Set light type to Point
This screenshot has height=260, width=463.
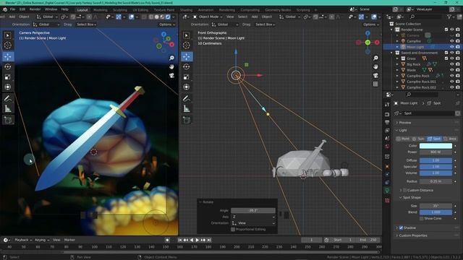coord(403,139)
